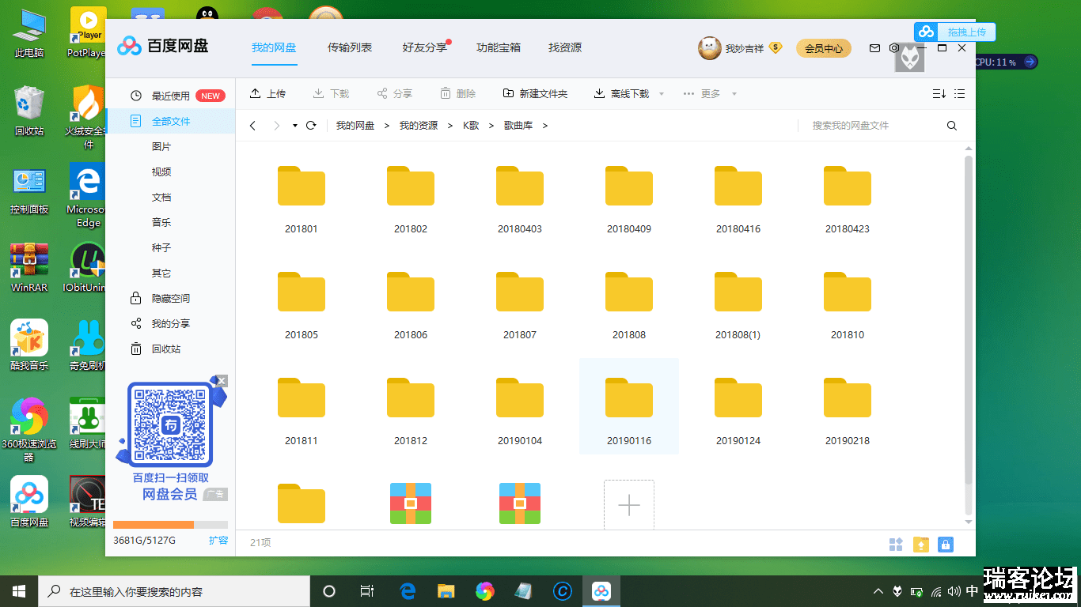Click the search magnifier icon
Image resolution: width=1081 pixels, height=607 pixels.
pyautogui.click(x=952, y=126)
